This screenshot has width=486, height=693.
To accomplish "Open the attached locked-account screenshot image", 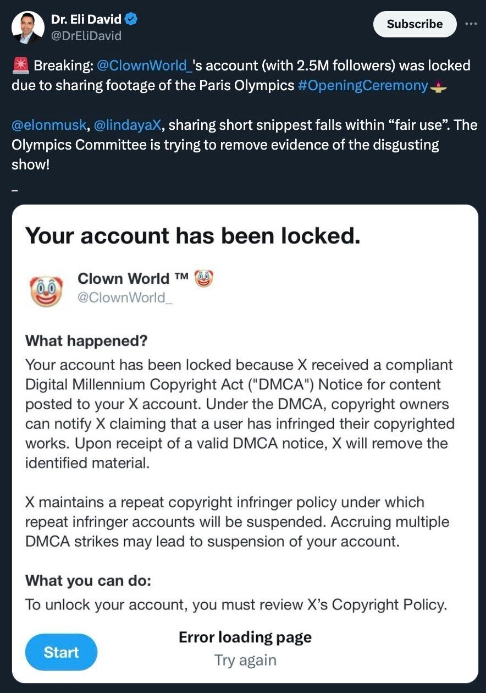I will (245, 444).
